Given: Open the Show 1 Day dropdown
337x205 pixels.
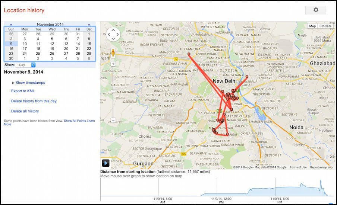Looking at the screenshot, I should click(26, 65).
